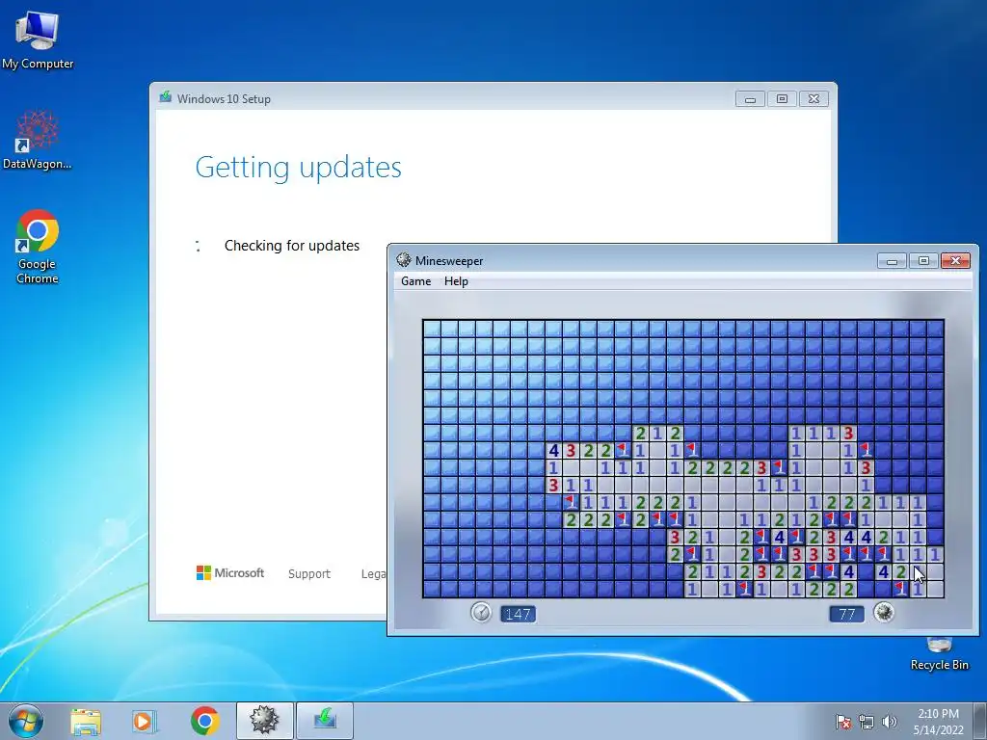
Task: Click the Getting updates heading
Action: [x=299, y=168]
